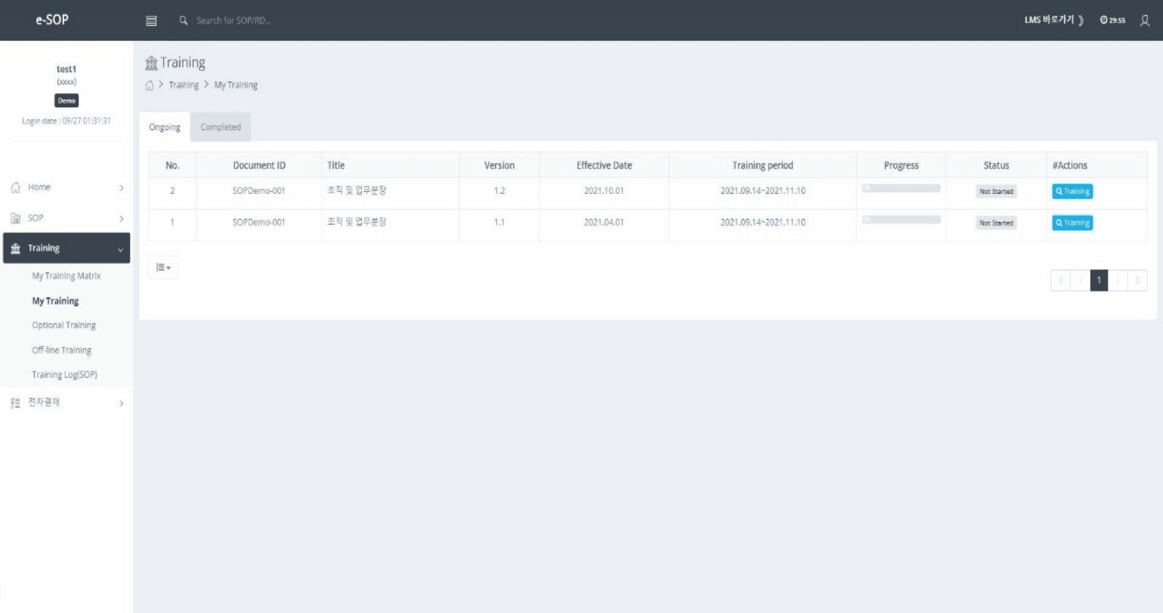
Task: Click progress bar of version 1.2 row
Action: click(x=901, y=189)
